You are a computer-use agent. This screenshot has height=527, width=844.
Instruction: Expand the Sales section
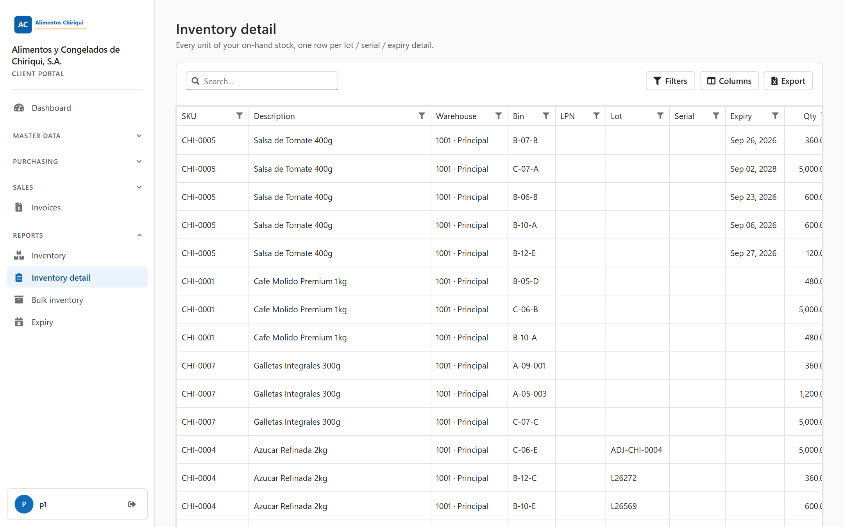77,187
